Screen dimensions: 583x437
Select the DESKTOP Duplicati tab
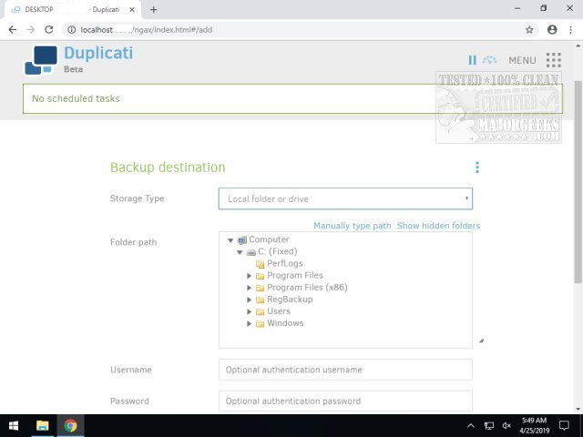(73, 10)
